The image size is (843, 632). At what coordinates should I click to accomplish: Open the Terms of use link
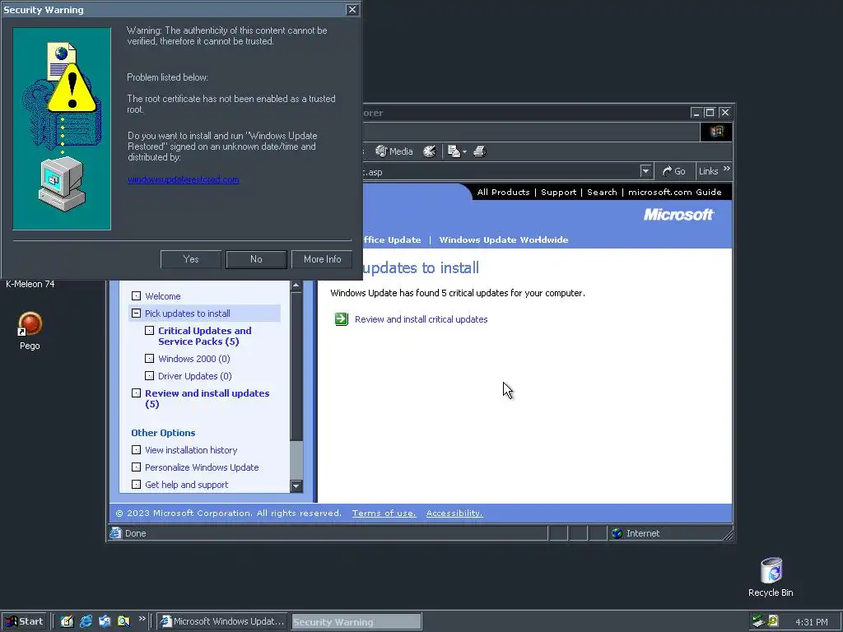pos(384,513)
